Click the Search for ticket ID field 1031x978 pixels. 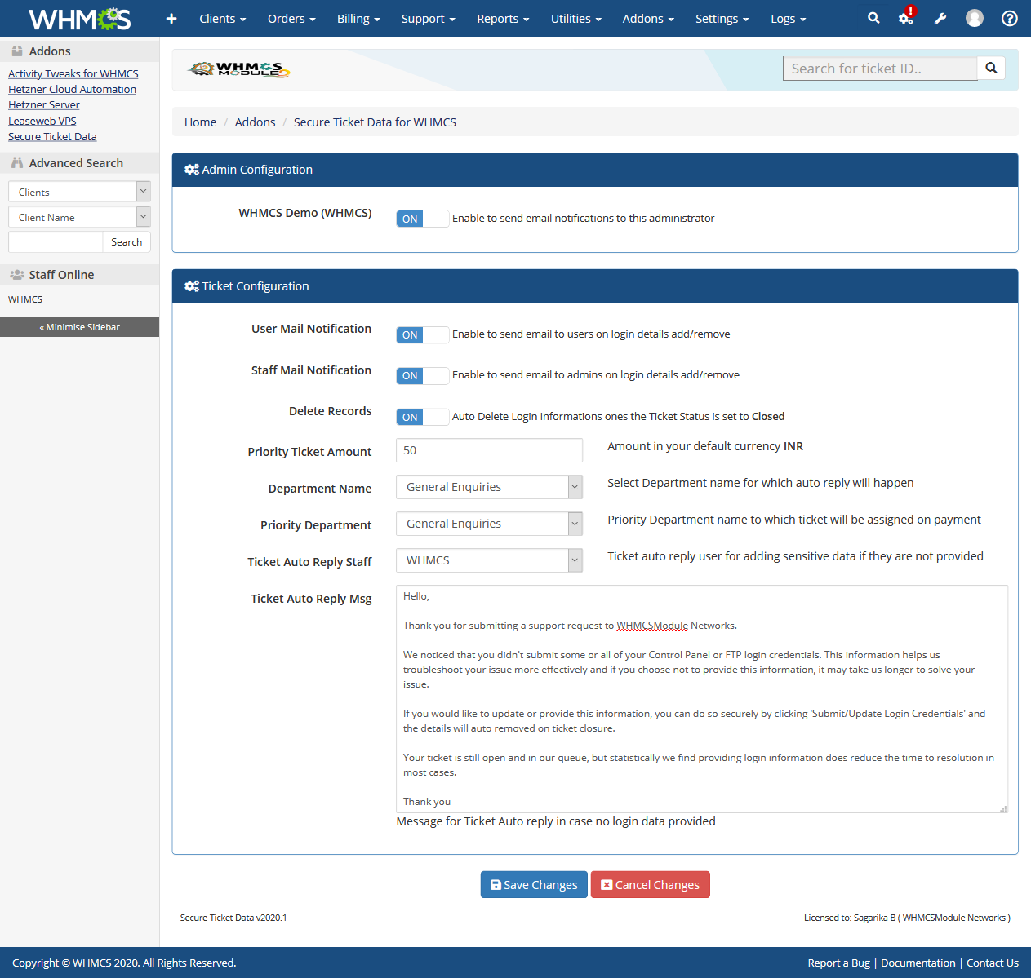(880, 69)
